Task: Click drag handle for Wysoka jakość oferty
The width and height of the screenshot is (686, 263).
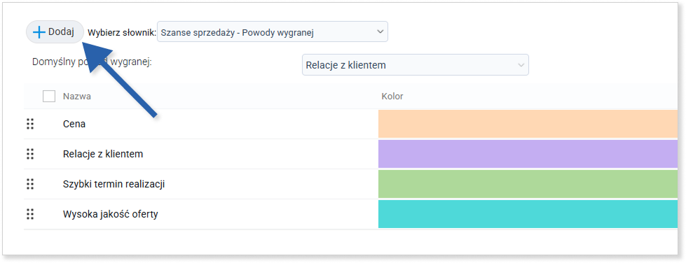Action: [29, 214]
